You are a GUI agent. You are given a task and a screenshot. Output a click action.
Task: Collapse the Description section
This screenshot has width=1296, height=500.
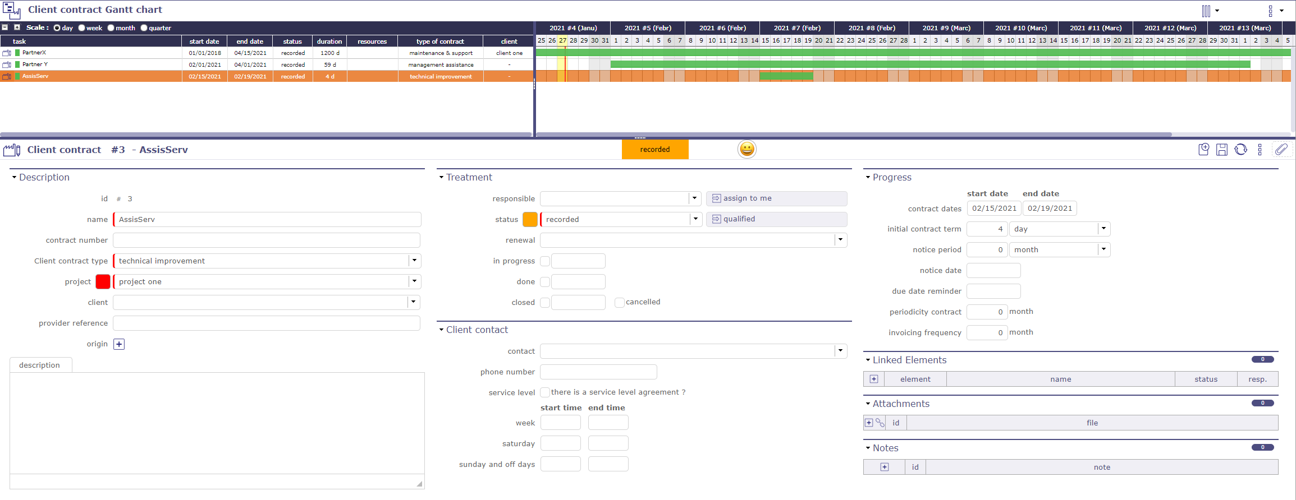[14, 177]
